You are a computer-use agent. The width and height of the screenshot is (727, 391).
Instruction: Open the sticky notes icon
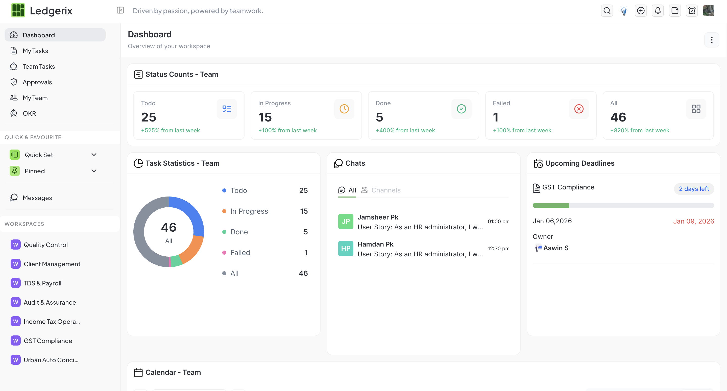coord(675,11)
